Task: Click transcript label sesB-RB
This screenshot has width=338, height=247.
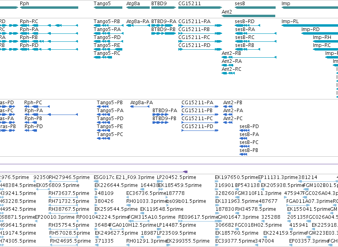Action: coord(245,45)
